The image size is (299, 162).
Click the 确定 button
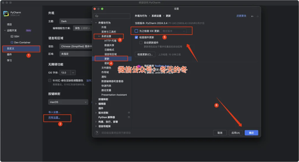coord(251,133)
